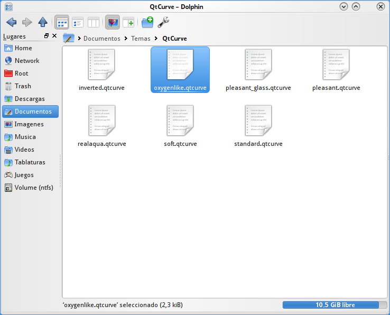
Task: Open Home in places panel
Action: [30, 48]
